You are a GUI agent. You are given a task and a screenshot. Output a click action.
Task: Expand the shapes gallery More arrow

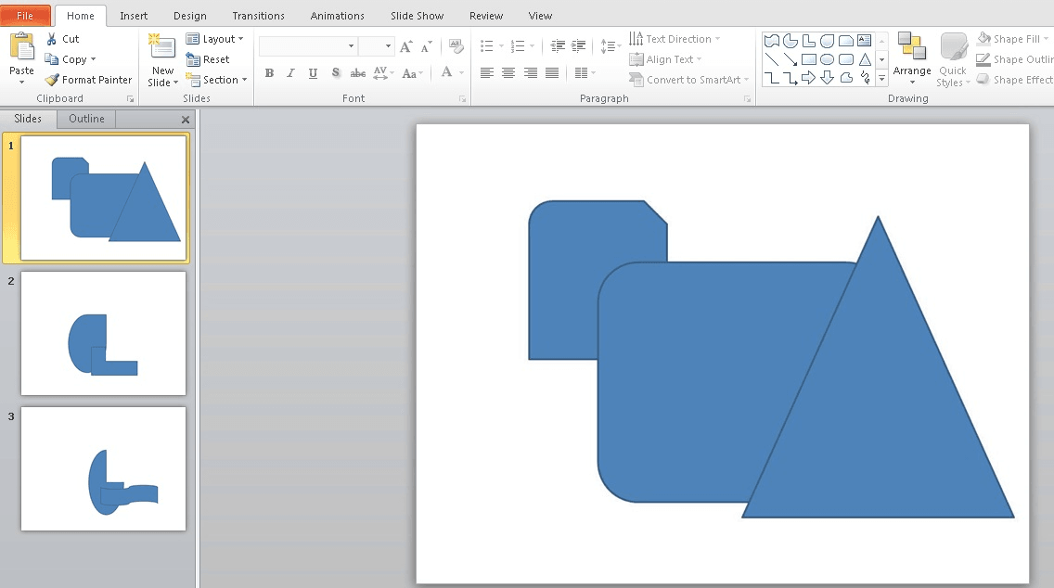[882, 79]
